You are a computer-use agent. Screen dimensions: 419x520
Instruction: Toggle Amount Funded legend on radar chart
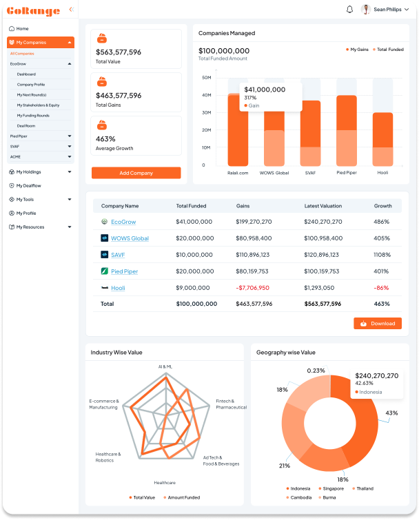(182, 497)
